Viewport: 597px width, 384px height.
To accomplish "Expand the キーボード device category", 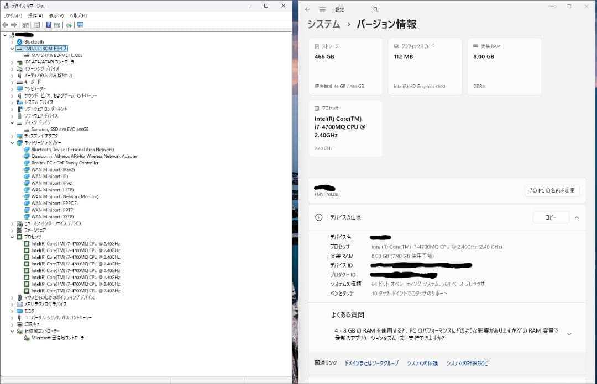I will pos(12,82).
